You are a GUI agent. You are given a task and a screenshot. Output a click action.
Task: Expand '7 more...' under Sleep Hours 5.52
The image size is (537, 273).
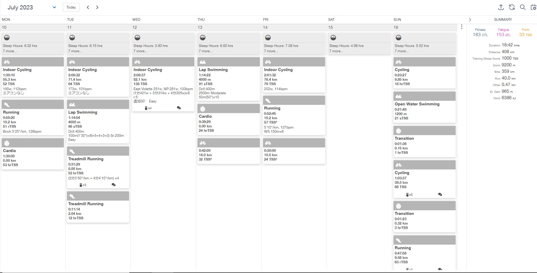tap(402, 51)
